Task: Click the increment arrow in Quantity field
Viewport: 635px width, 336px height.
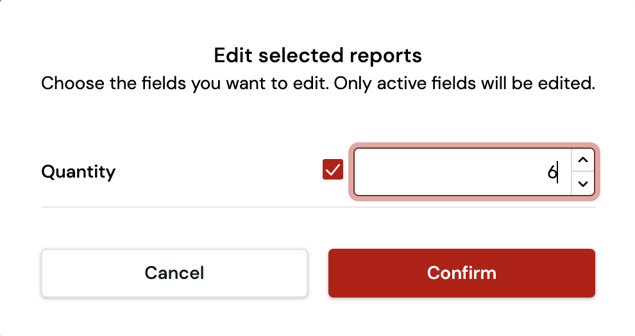Action: pos(582,160)
